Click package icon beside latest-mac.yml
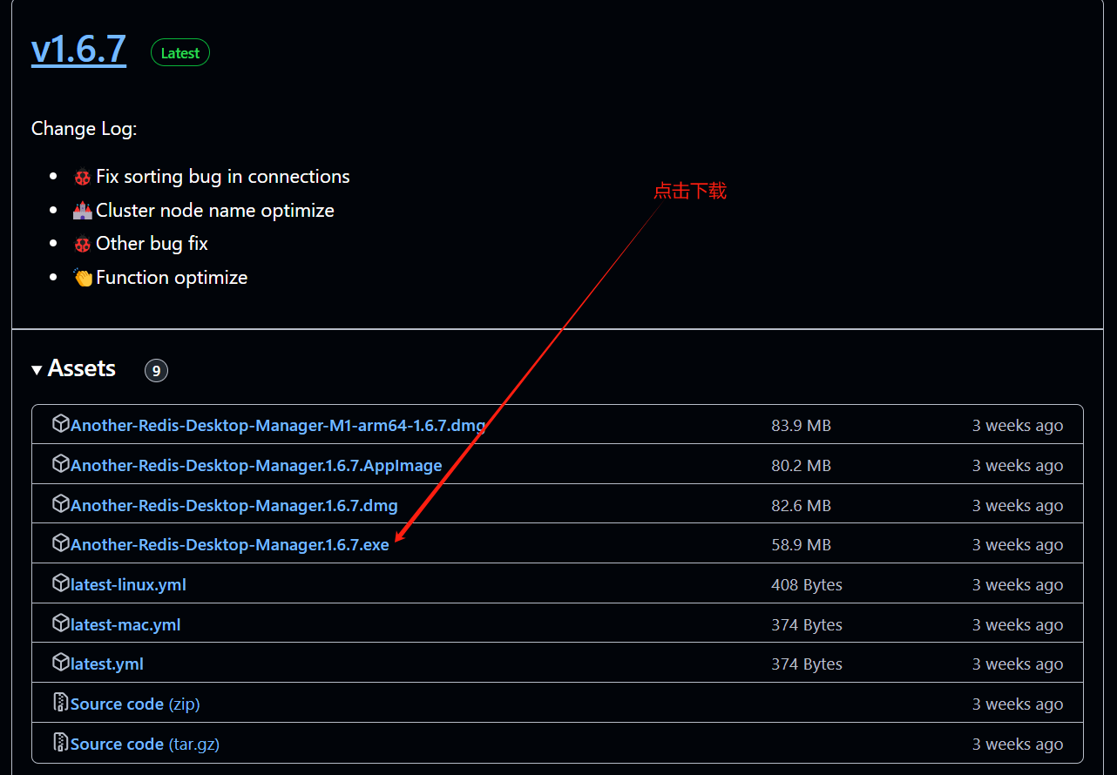Screen dimensions: 1117x775 coord(61,623)
